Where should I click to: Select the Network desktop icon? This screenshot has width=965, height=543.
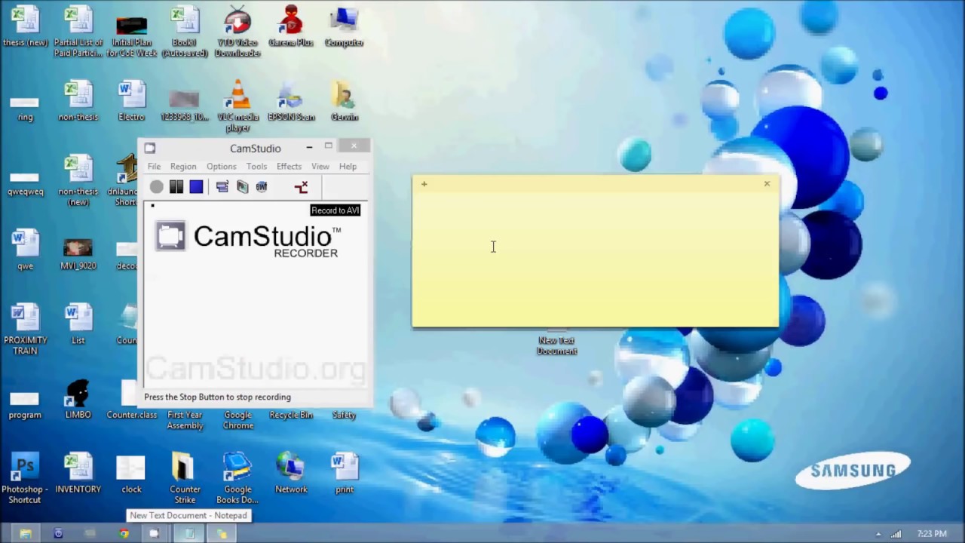pos(291,474)
